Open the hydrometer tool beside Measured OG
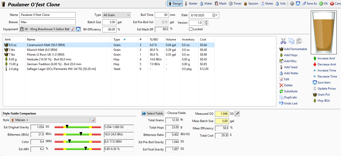341x156 pixels. [237, 114]
